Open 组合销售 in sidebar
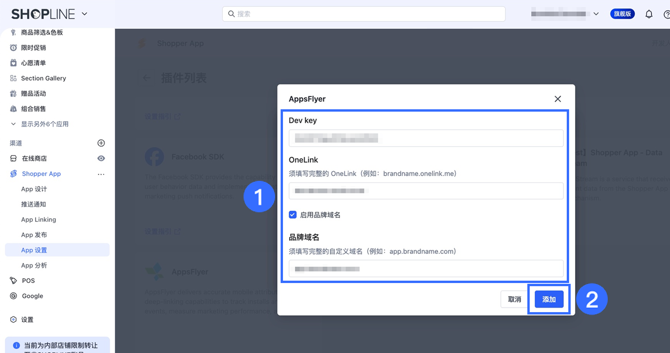The width and height of the screenshot is (670, 353). click(x=33, y=109)
